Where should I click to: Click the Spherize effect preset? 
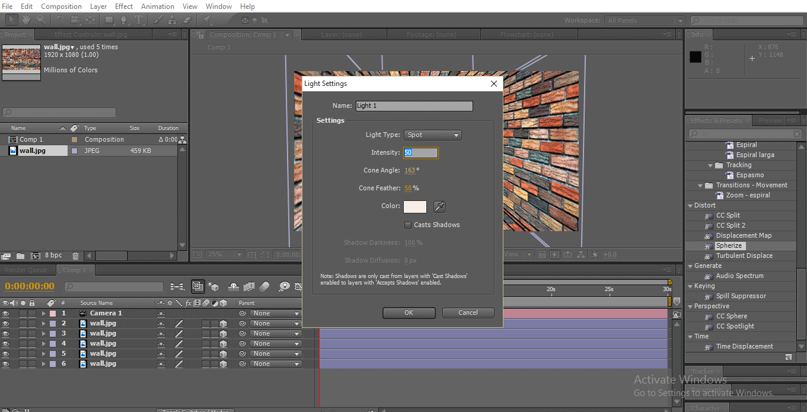(729, 245)
